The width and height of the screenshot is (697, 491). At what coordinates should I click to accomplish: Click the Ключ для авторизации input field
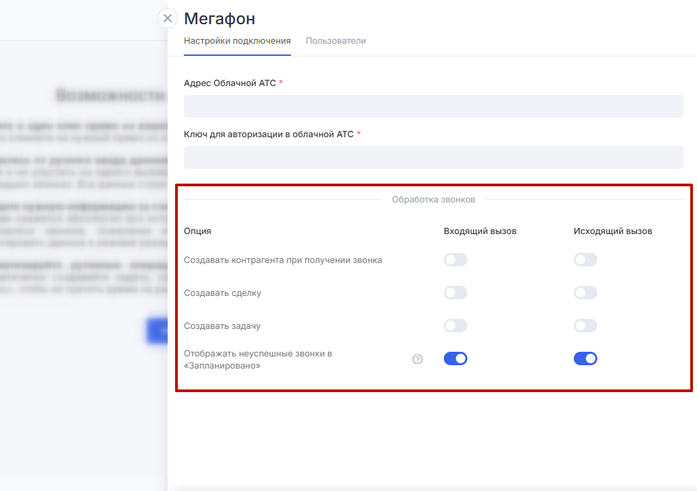[x=434, y=157]
